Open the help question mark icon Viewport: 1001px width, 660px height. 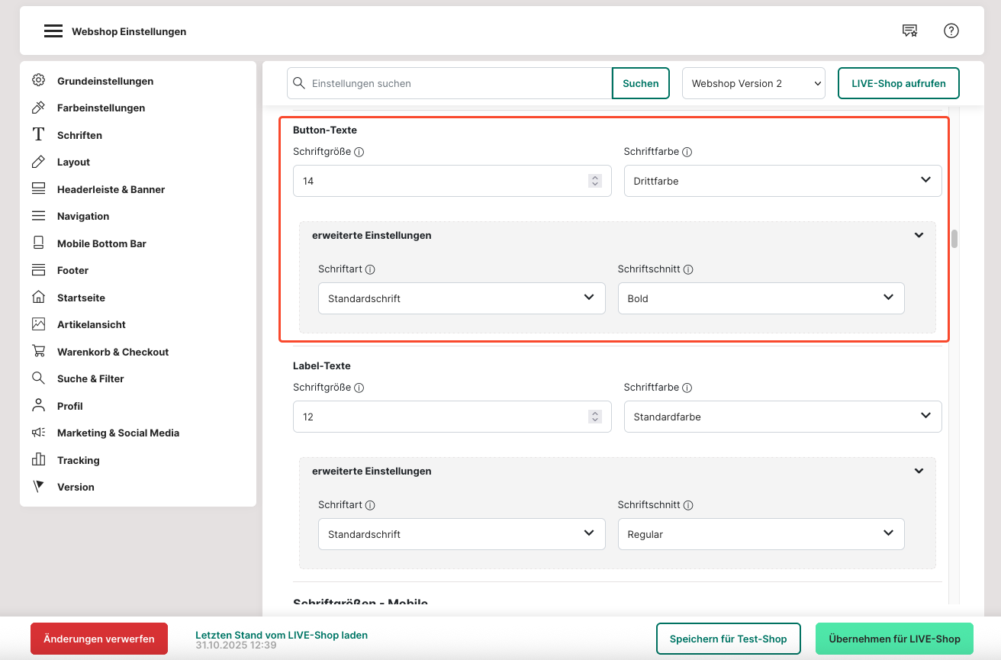[x=951, y=31]
